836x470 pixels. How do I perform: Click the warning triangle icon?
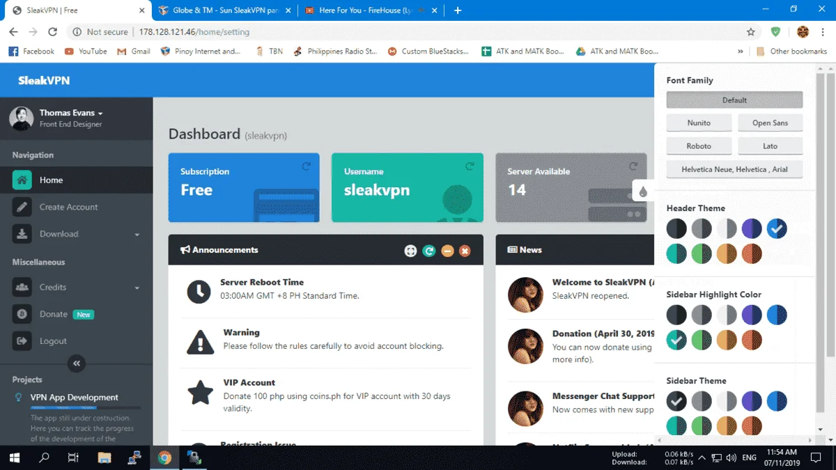tap(201, 342)
